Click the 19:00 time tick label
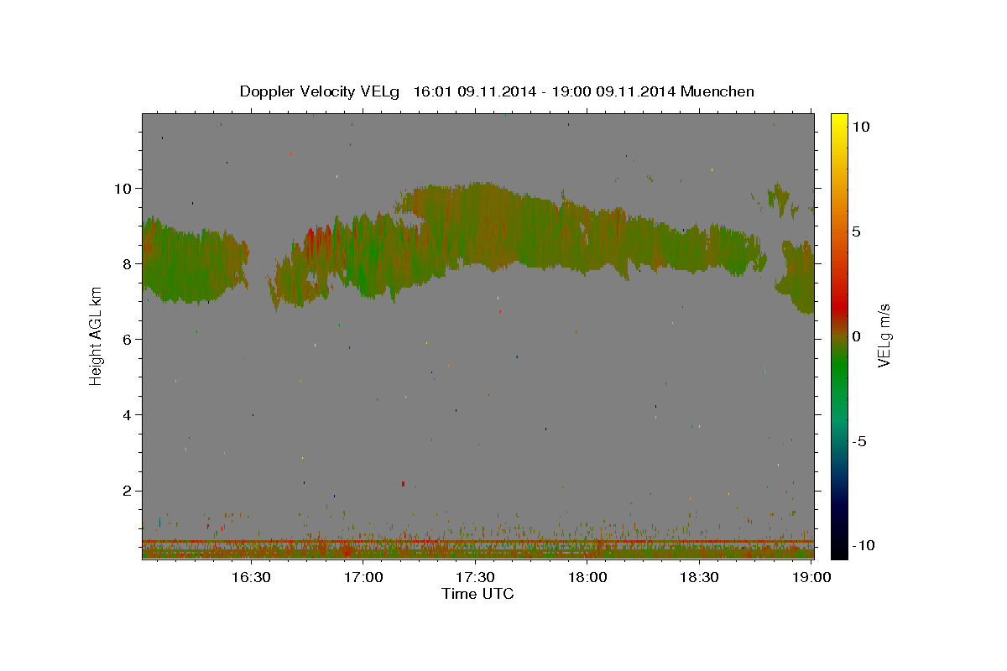 pos(811,577)
